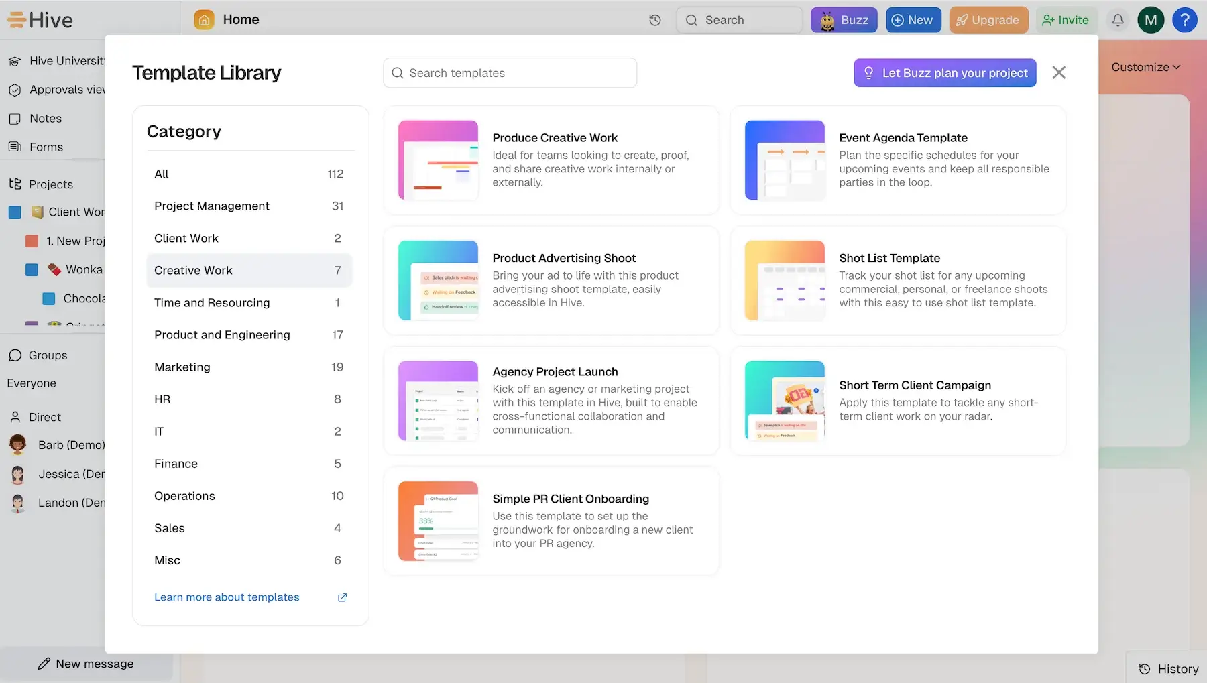
Task: Open Short Term Client Campaign thumbnail
Action: 785,401
